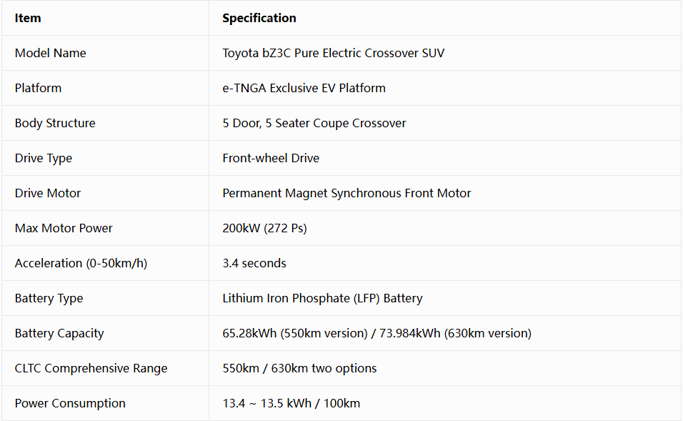683x421 pixels.
Task: Select the Drive Motor label
Action: tap(48, 193)
